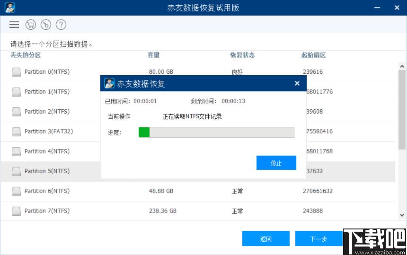Select the Partition 2(NTFS) row label
The width and height of the screenshot is (407, 255).
pos(47,112)
